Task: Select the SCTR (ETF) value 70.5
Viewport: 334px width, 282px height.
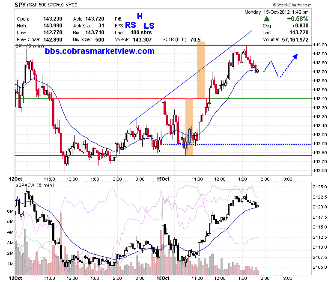Action: [195, 40]
